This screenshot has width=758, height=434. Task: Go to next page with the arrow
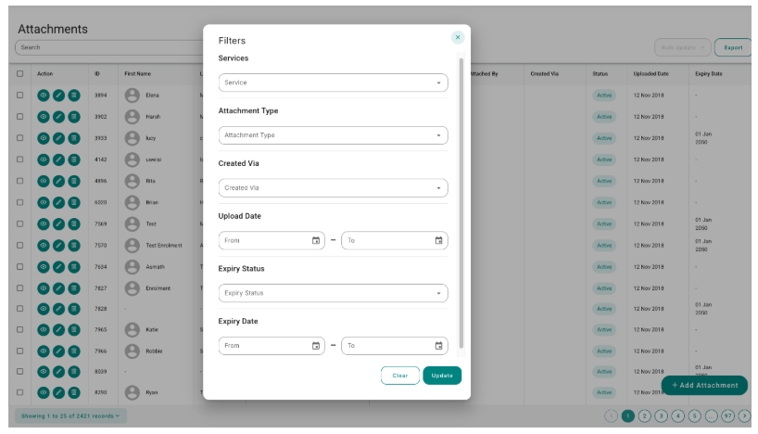(x=744, y=415)
